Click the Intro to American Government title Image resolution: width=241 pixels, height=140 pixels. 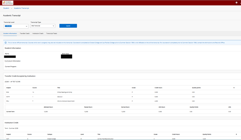coord(66,101)
